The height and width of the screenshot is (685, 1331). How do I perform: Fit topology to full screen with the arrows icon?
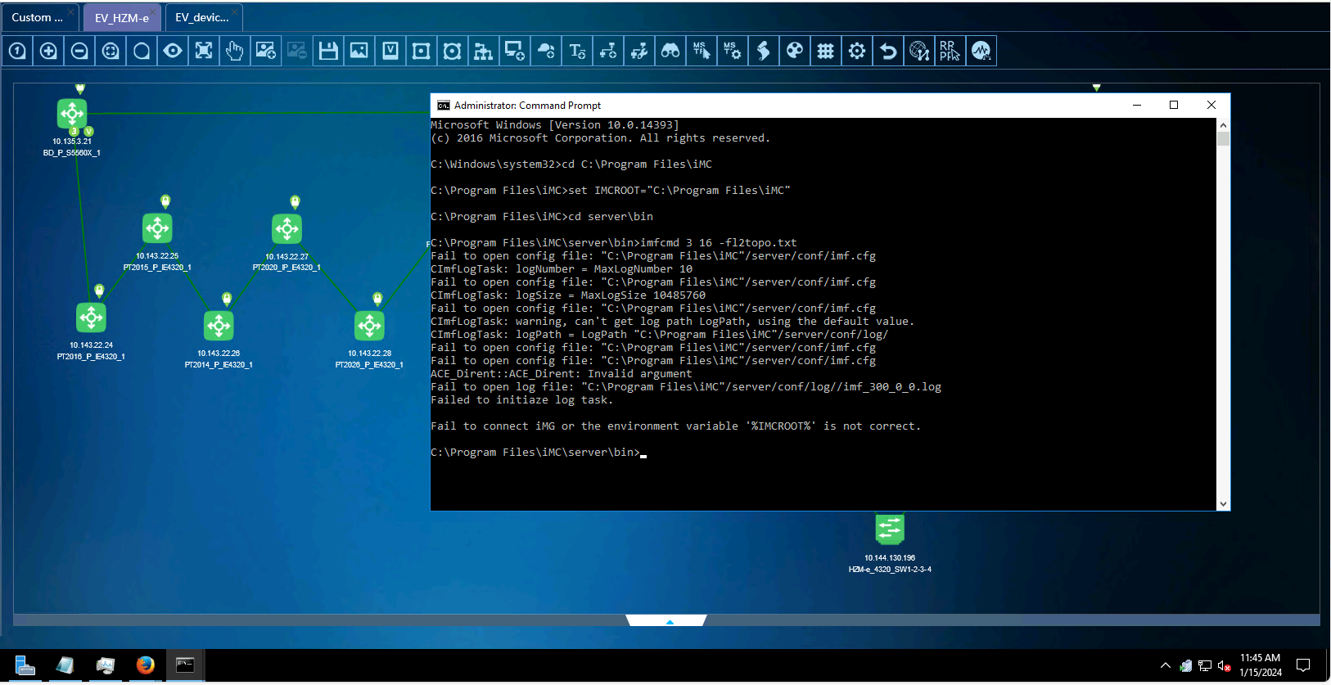pos(204,51)
